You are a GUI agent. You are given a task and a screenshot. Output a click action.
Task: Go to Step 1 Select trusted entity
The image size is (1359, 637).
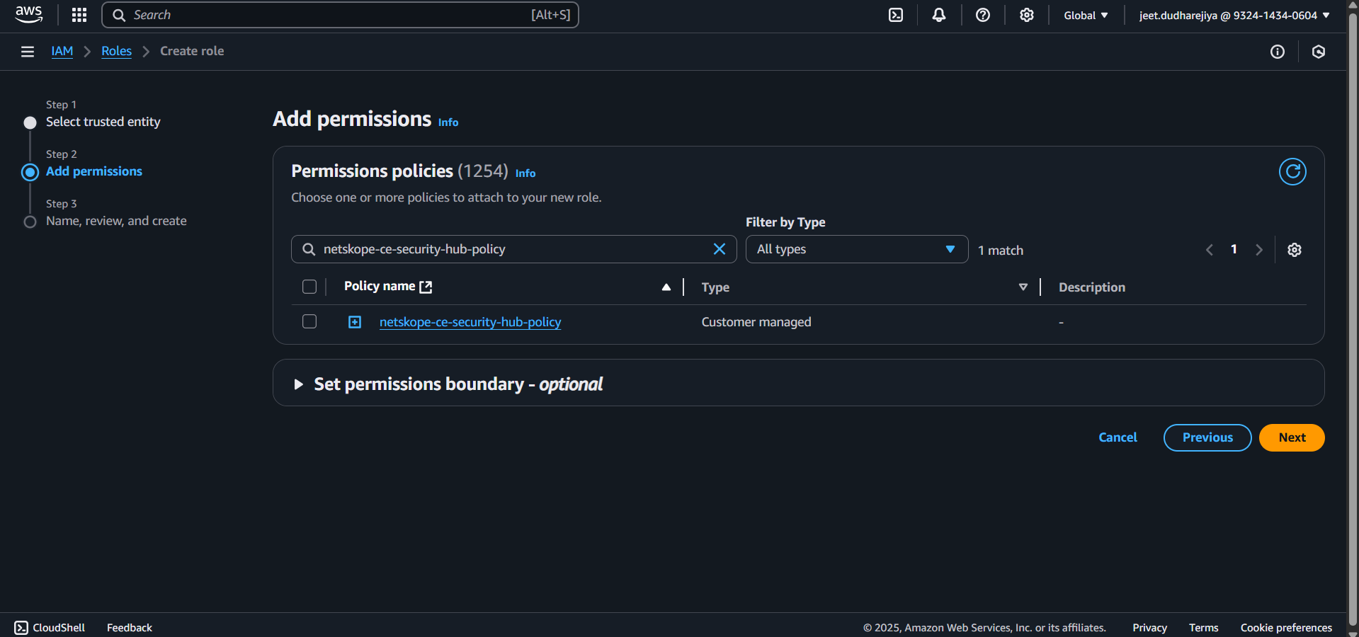[x=103, y=122]
